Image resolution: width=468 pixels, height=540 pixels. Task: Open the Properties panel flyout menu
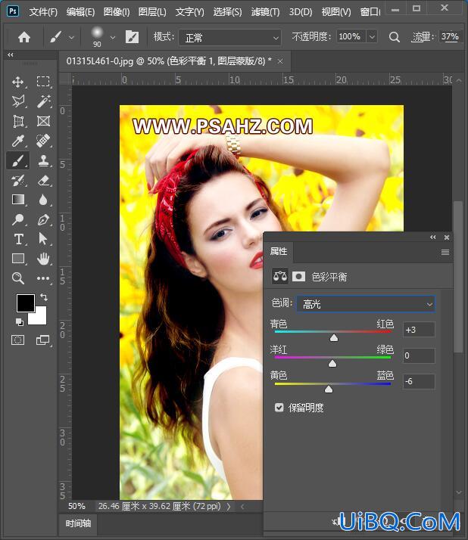pyautogui.click(x=445, y=252)
